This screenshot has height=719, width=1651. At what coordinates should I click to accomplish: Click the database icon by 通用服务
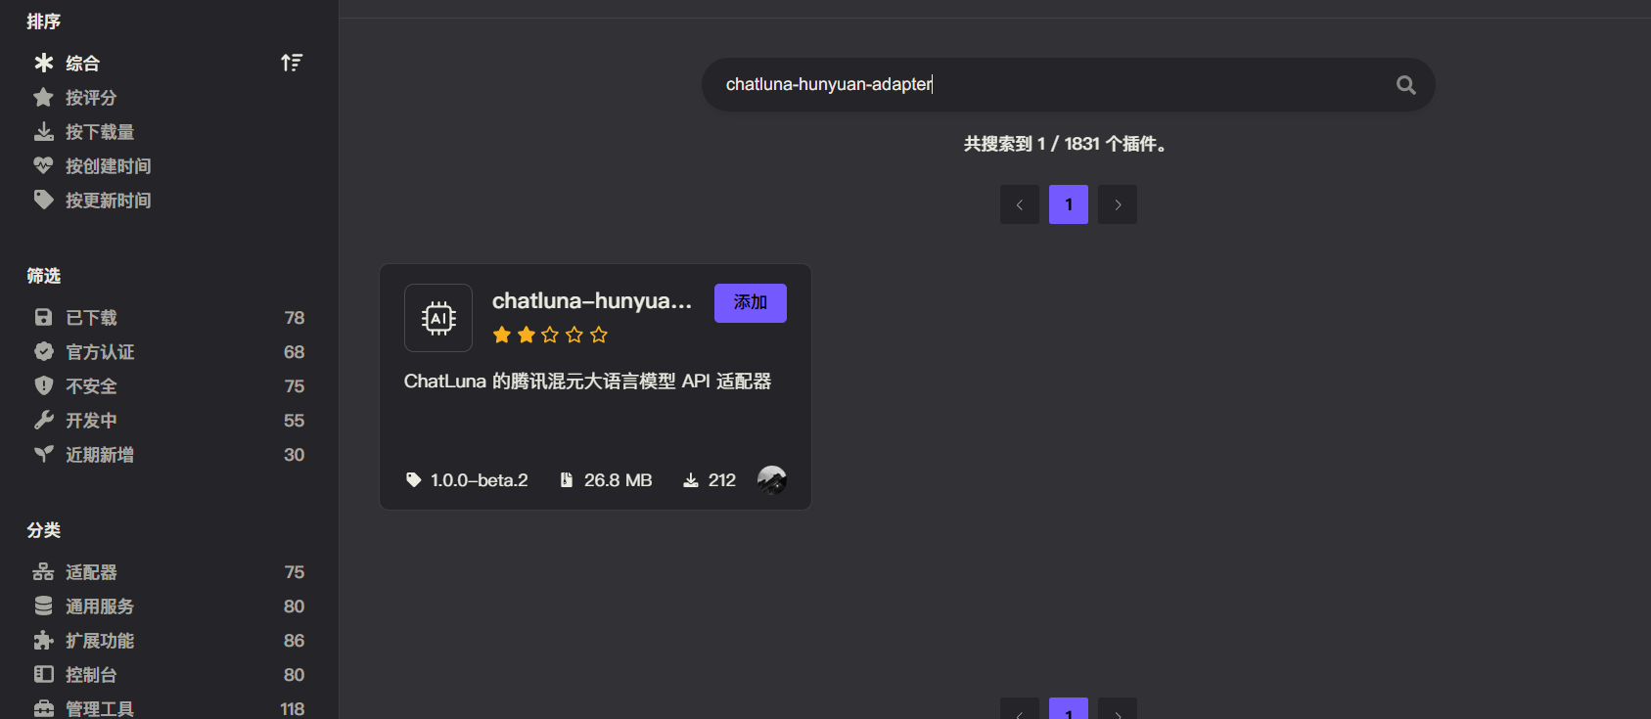(x=44, y=607)
